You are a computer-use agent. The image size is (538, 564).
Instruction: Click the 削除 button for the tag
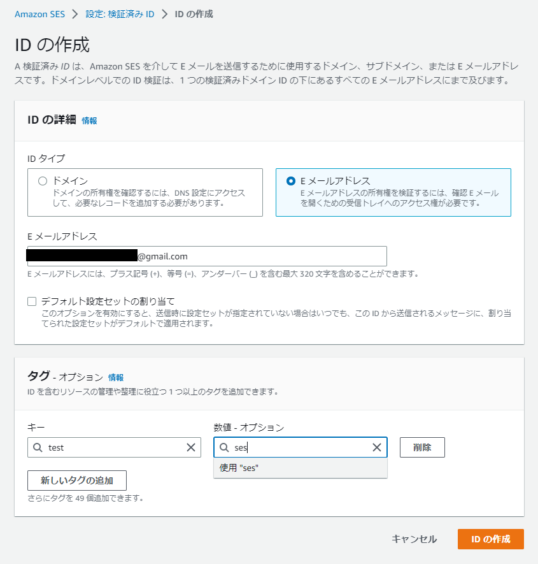pyautogui.click(x=422, y=447)
